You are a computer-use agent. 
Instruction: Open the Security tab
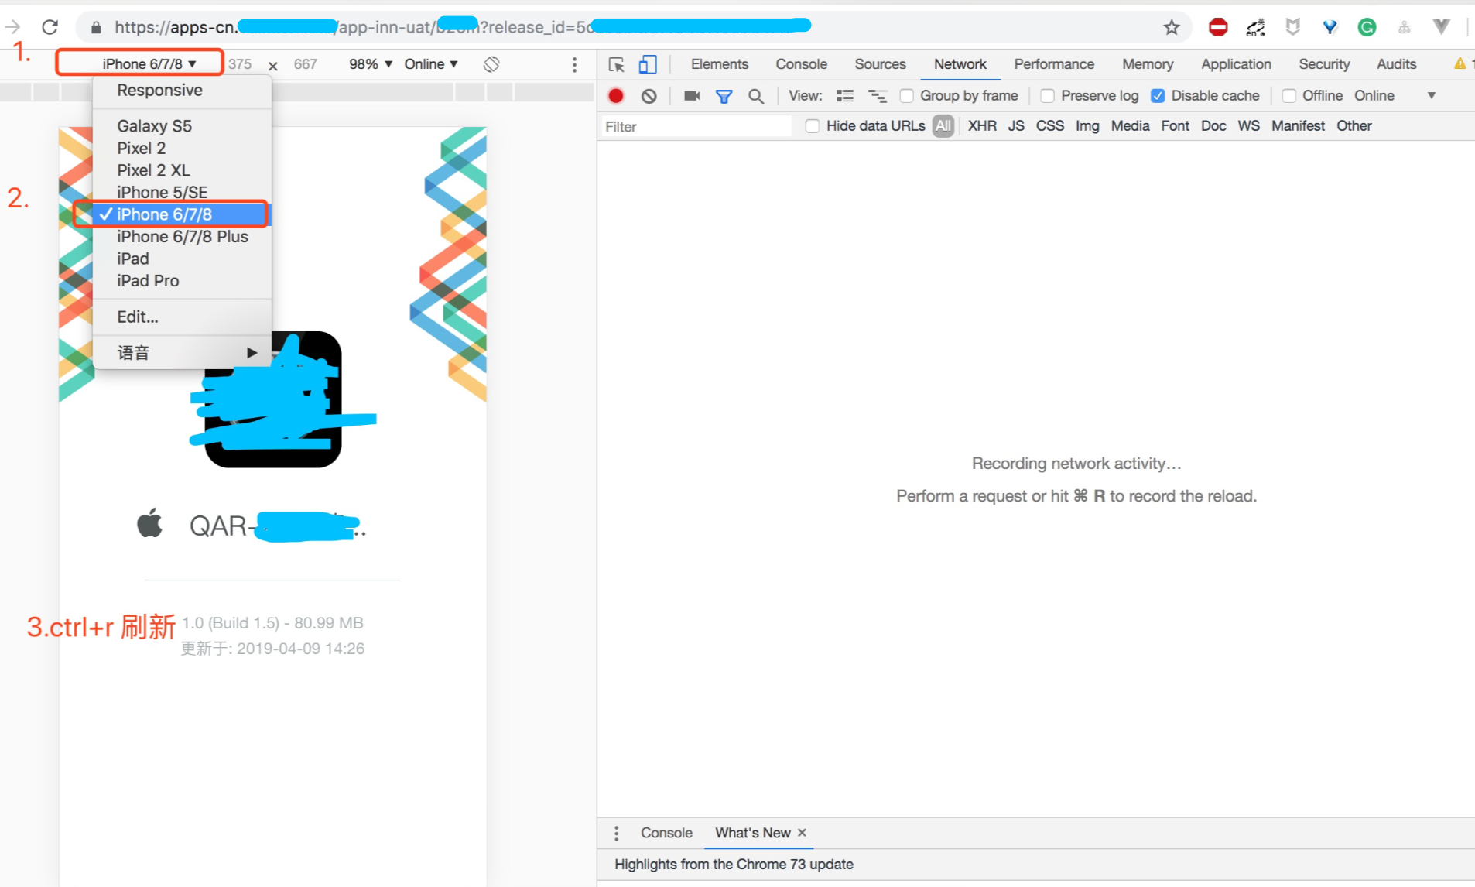click(x=1324, y=64)
